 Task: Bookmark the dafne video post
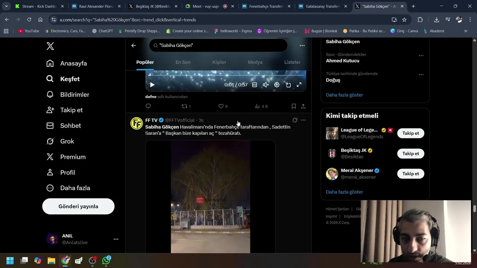pos(294,106)
